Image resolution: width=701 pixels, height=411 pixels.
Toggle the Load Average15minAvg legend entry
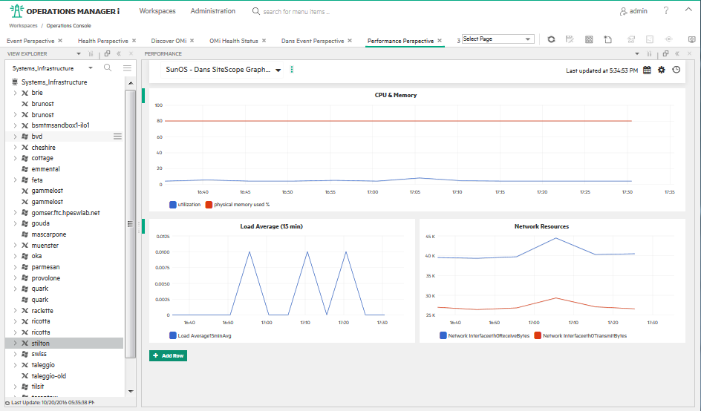tap(200, 335)
